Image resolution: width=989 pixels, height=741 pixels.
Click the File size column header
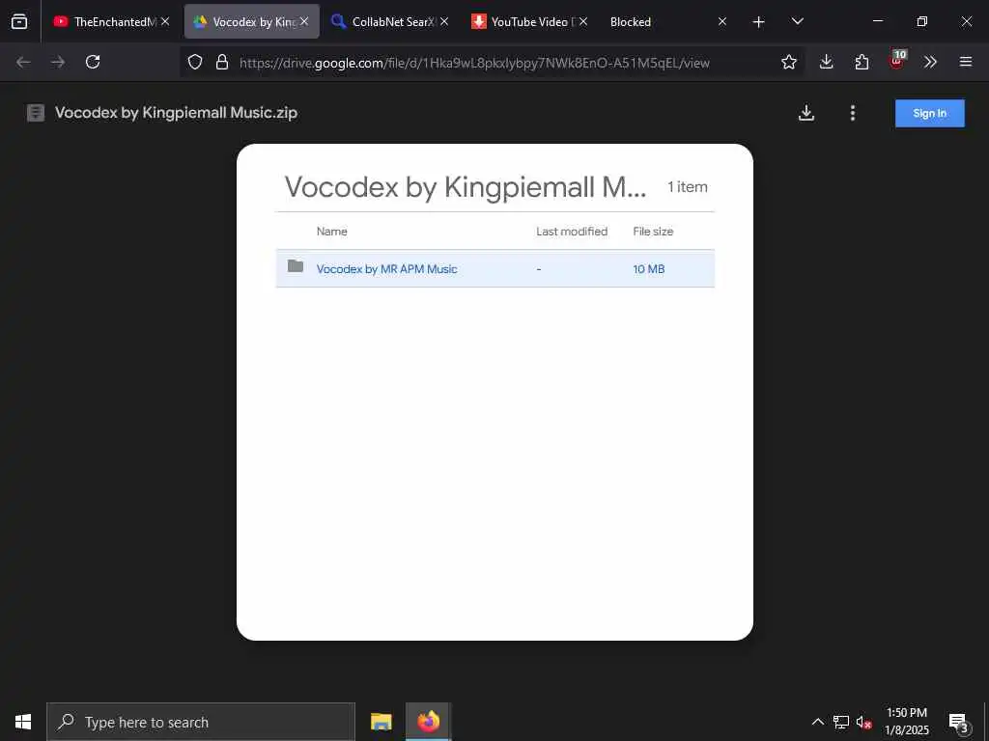653,232
